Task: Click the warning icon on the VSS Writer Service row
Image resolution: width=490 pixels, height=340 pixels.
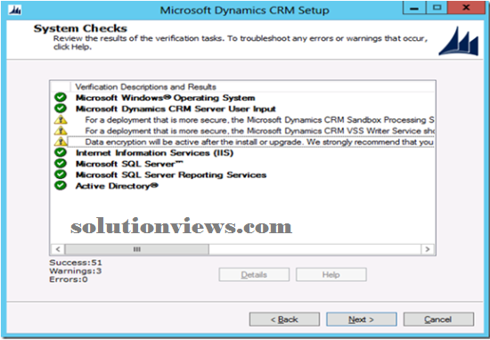Action: [61, 131]
